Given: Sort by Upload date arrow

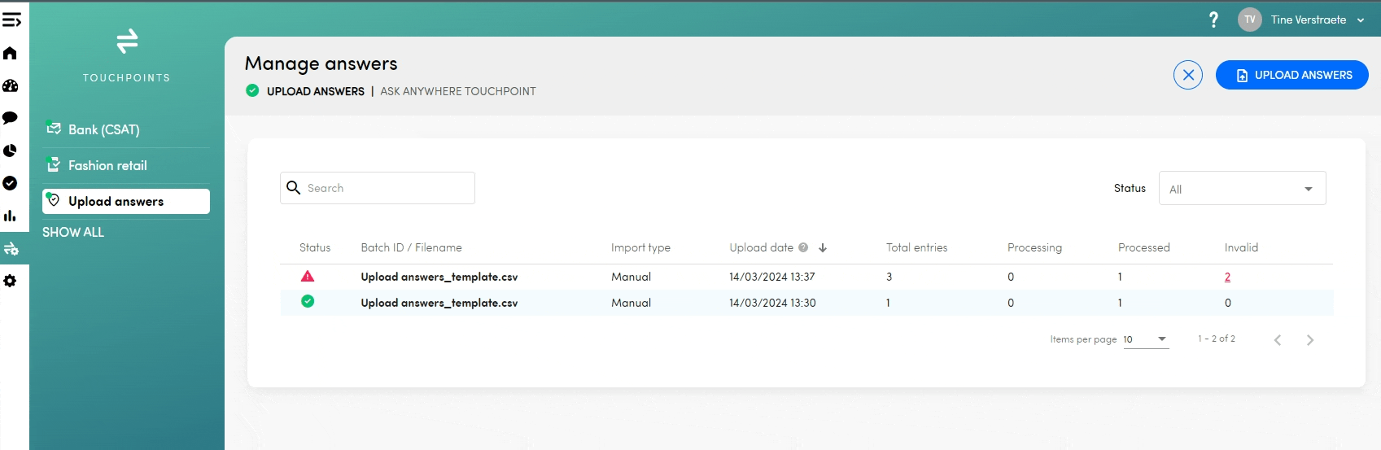Looking at the screenshot, I should tap(823, 247).
